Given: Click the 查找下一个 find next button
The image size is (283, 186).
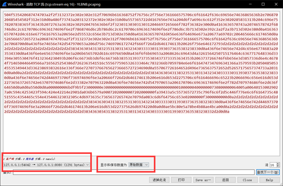Looking at the screenshot, I should [268, 172].
